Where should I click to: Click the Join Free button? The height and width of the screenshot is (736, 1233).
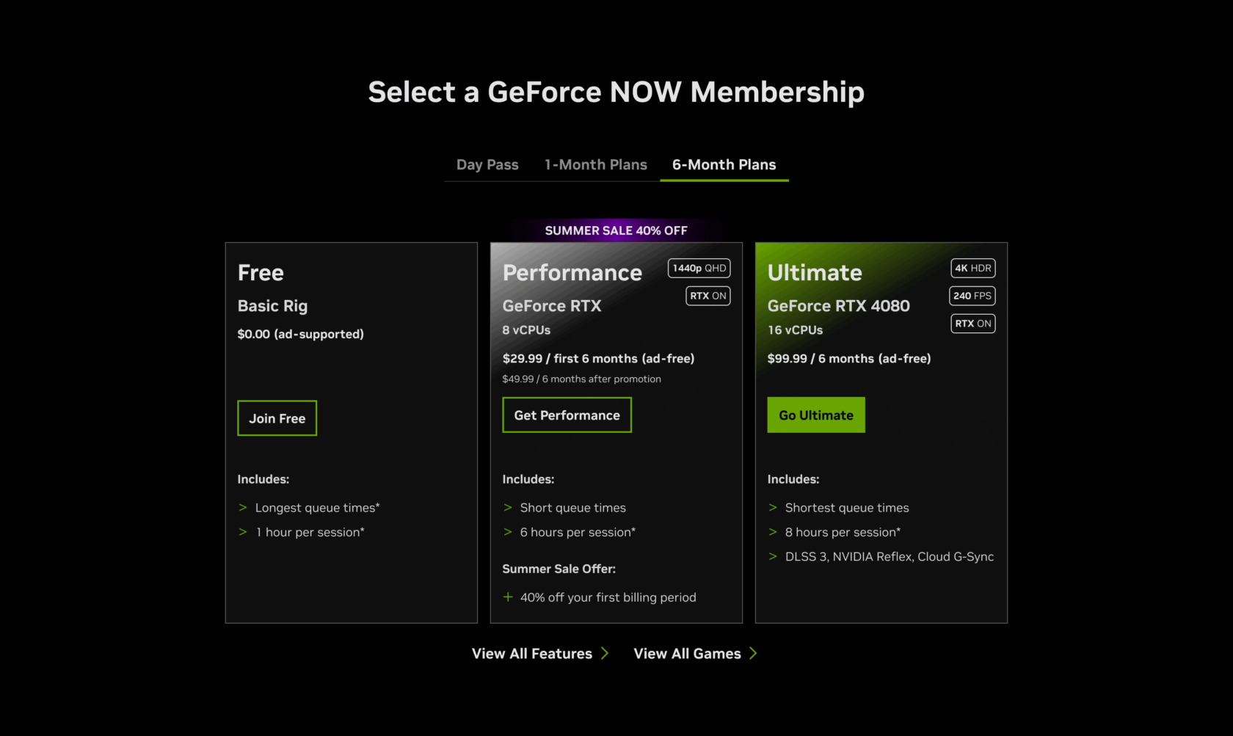point(277,418)
